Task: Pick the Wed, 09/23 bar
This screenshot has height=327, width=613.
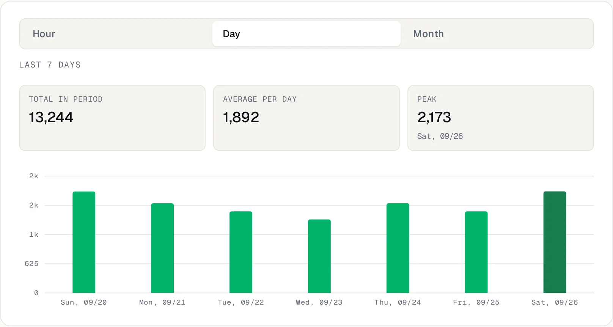Action: pyautogui.click(x=319, y=256)
